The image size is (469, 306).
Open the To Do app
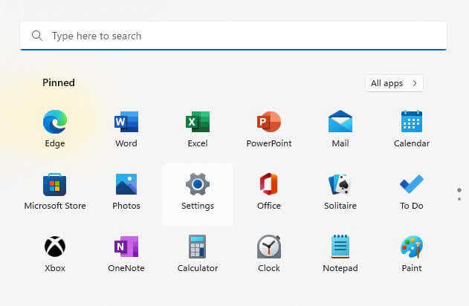point(412,192)
